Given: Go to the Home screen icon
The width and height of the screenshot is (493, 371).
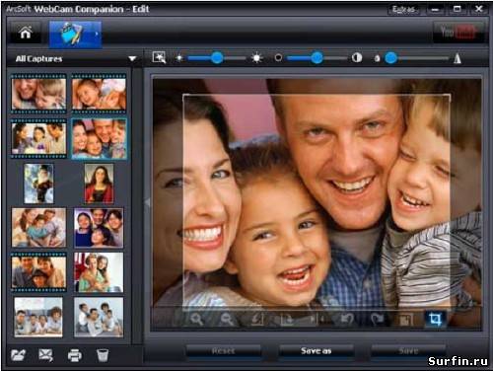Looking at the screenshot, I should tap(26, 33).
